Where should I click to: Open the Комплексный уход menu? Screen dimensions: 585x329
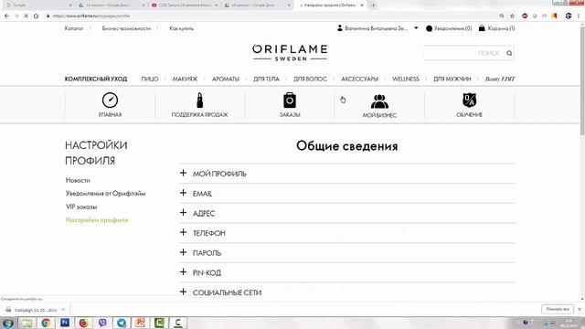pos(96,80)
